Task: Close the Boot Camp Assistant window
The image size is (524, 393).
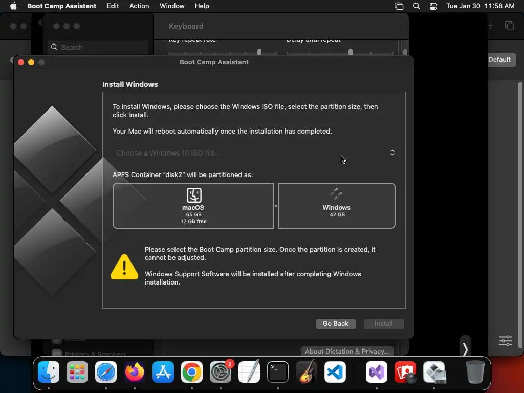Action: 20,62
